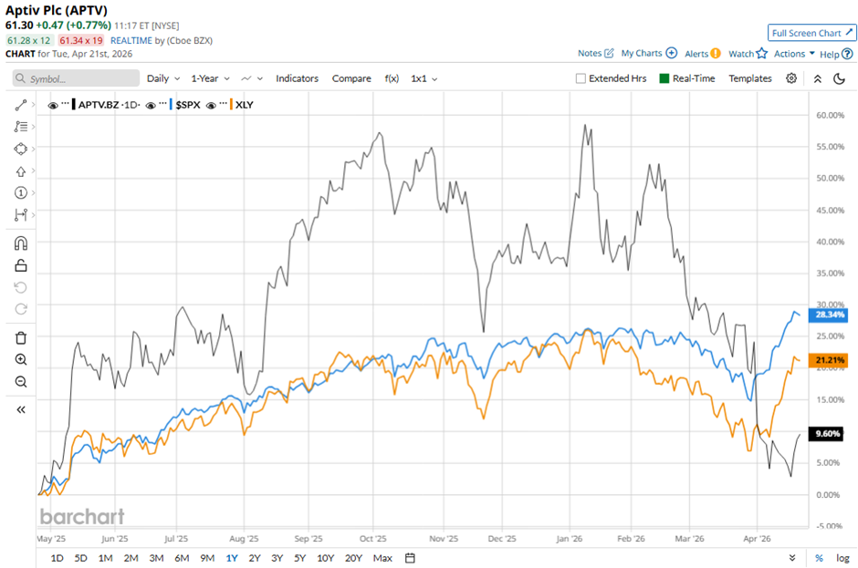The height and width of the screenshot is (568, 858).
Task: Click the APTV.BZ black color bar
Action: [x=74, y=105]
